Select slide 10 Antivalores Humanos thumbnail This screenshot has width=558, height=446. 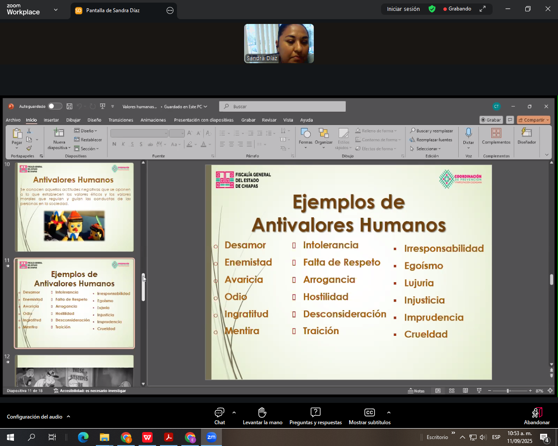pos(75,207)
